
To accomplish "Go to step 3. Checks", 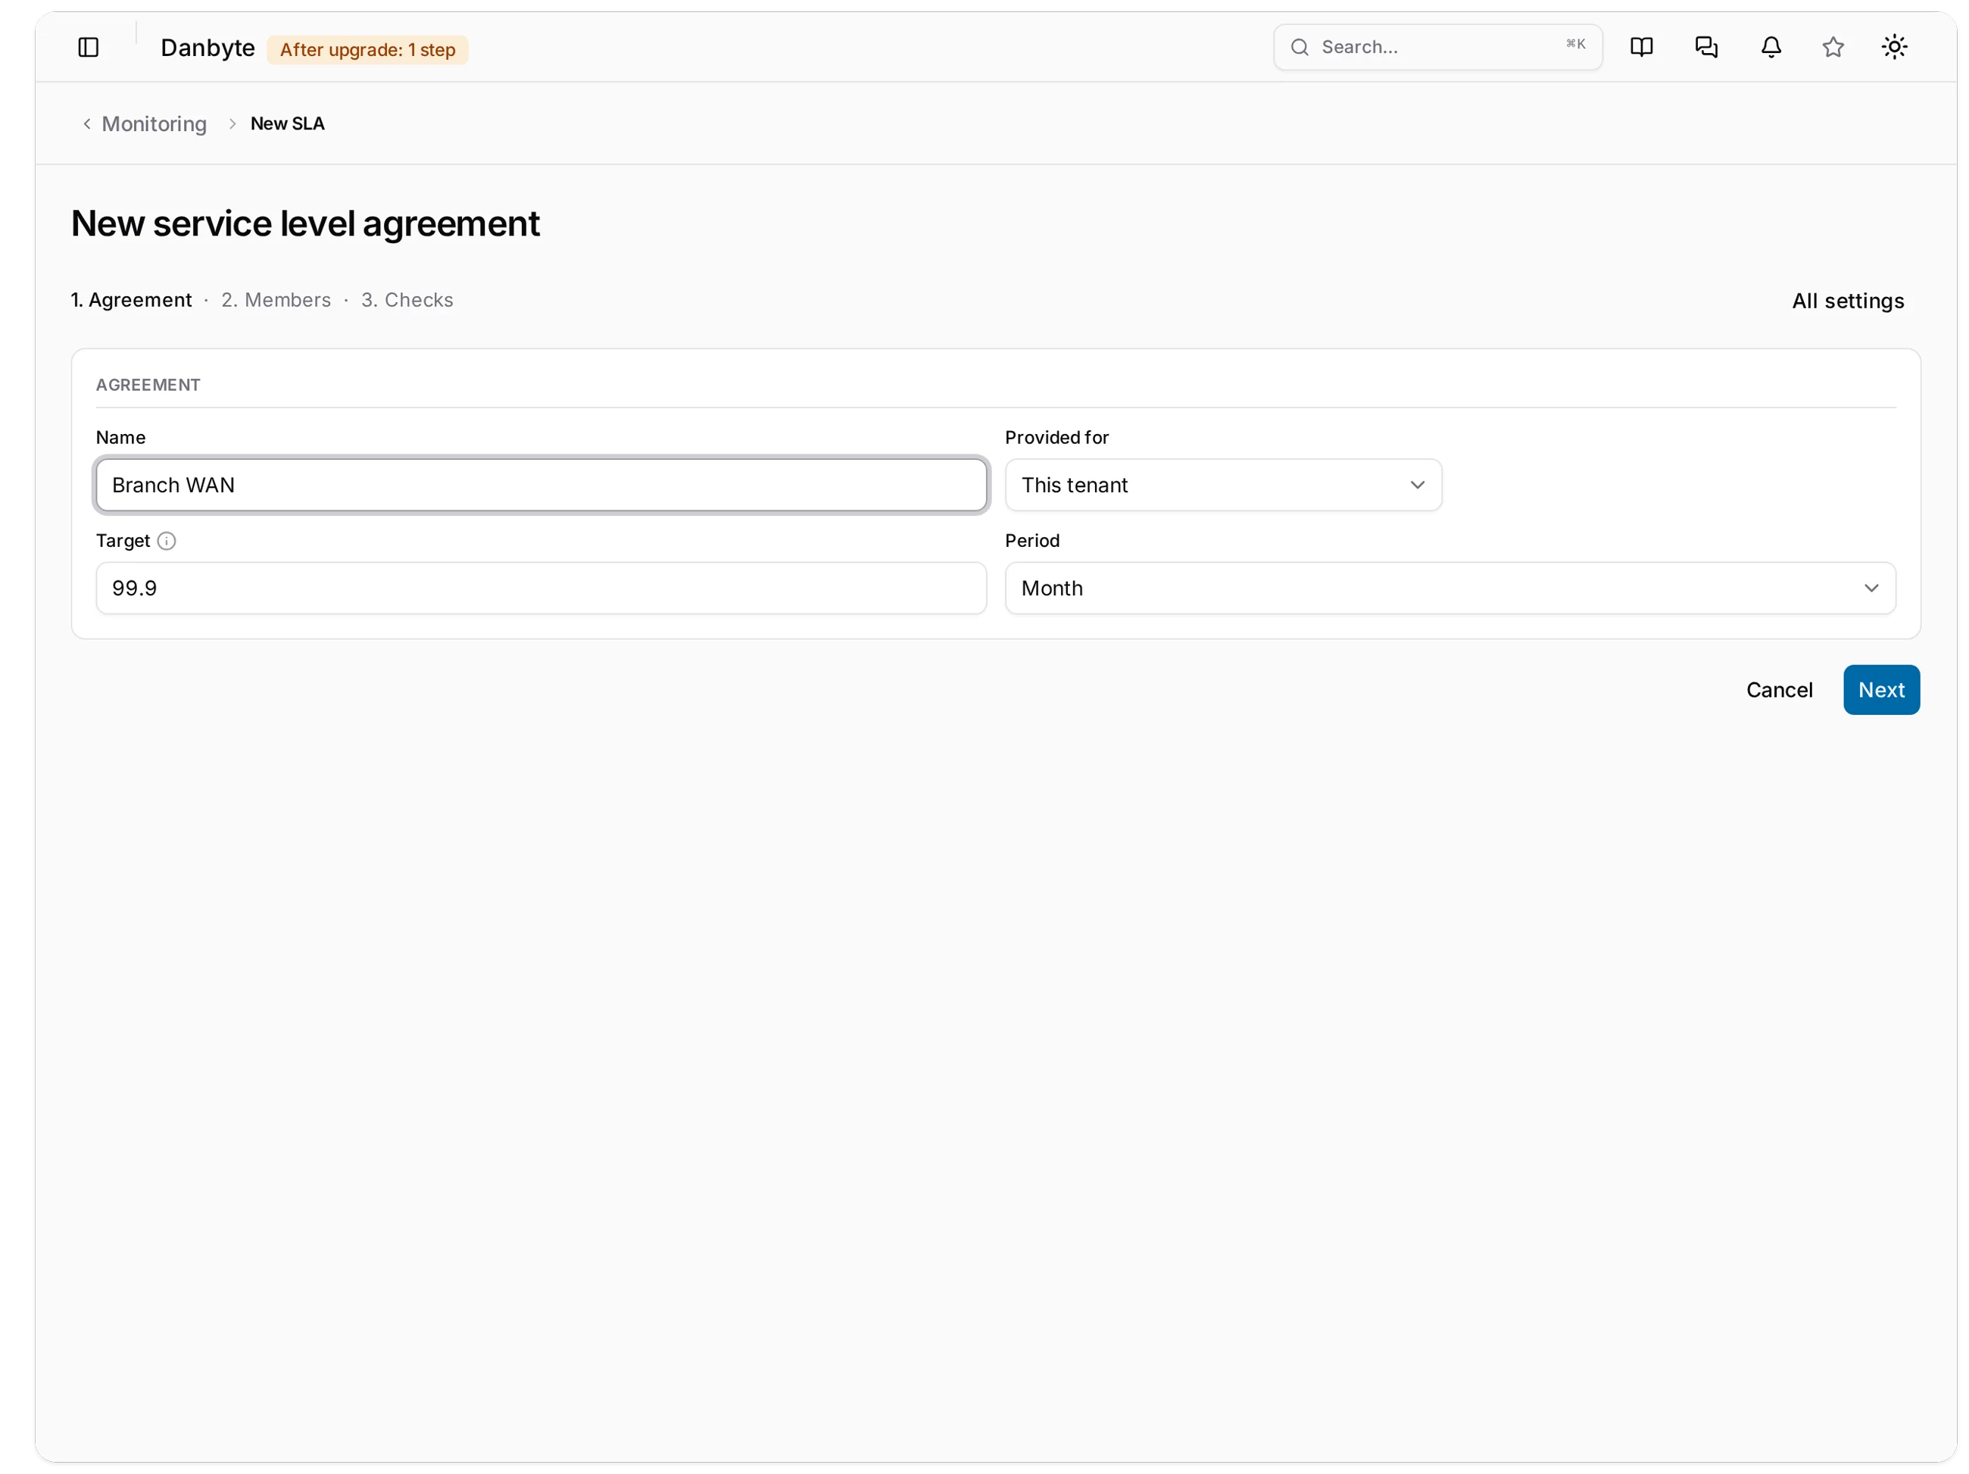I will pyautogui.click(x=407, y=300).
